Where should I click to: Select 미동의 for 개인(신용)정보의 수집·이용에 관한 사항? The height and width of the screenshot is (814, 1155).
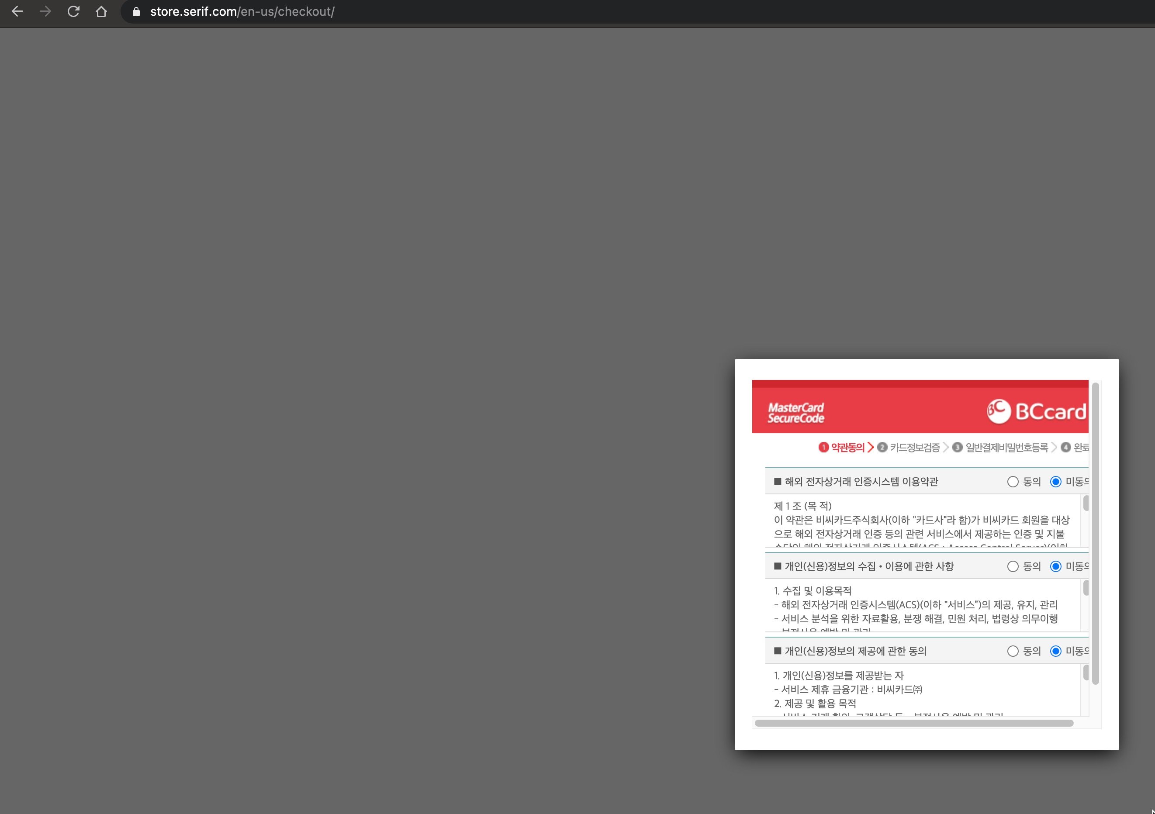click(1055, 567)
